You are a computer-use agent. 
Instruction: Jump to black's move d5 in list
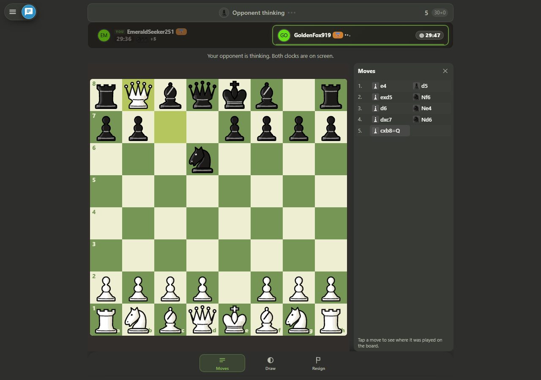(x=431, y=86)
